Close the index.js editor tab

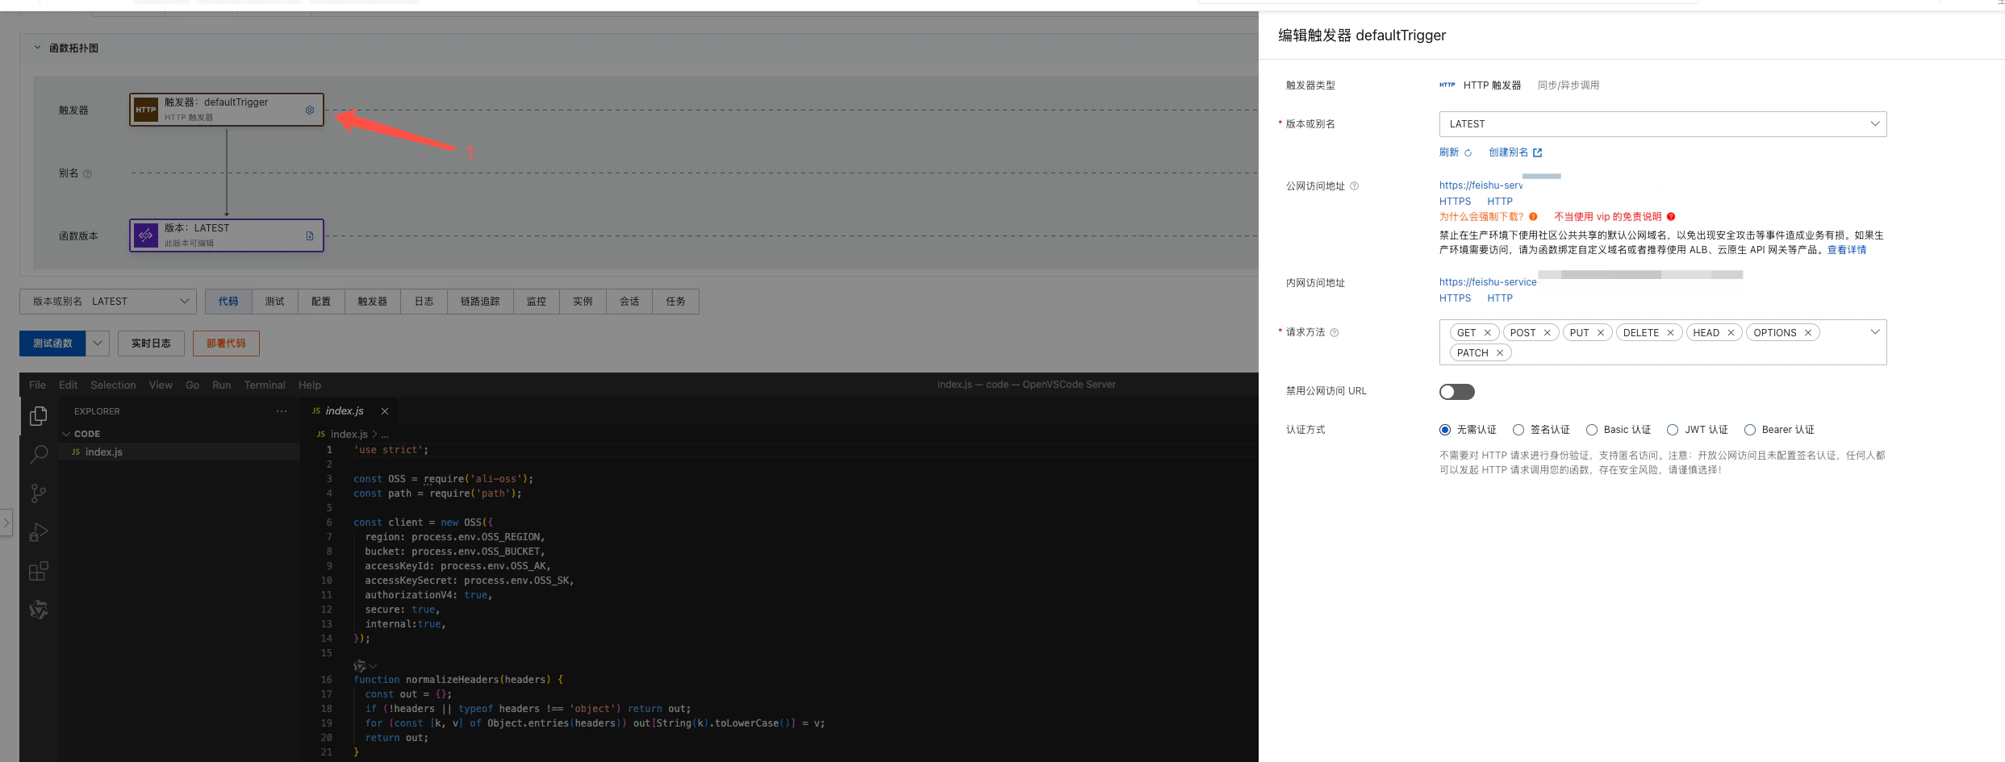[x=385, y=411]
